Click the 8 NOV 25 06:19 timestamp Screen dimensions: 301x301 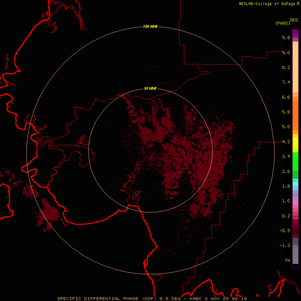(x=226, y=299)
